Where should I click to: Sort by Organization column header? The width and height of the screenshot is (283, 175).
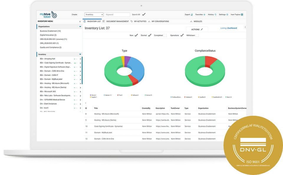203,108
